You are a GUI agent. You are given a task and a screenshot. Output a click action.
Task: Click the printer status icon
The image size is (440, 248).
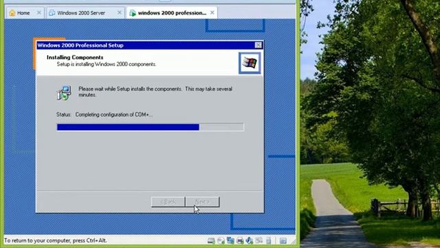(x=240, y=240)
